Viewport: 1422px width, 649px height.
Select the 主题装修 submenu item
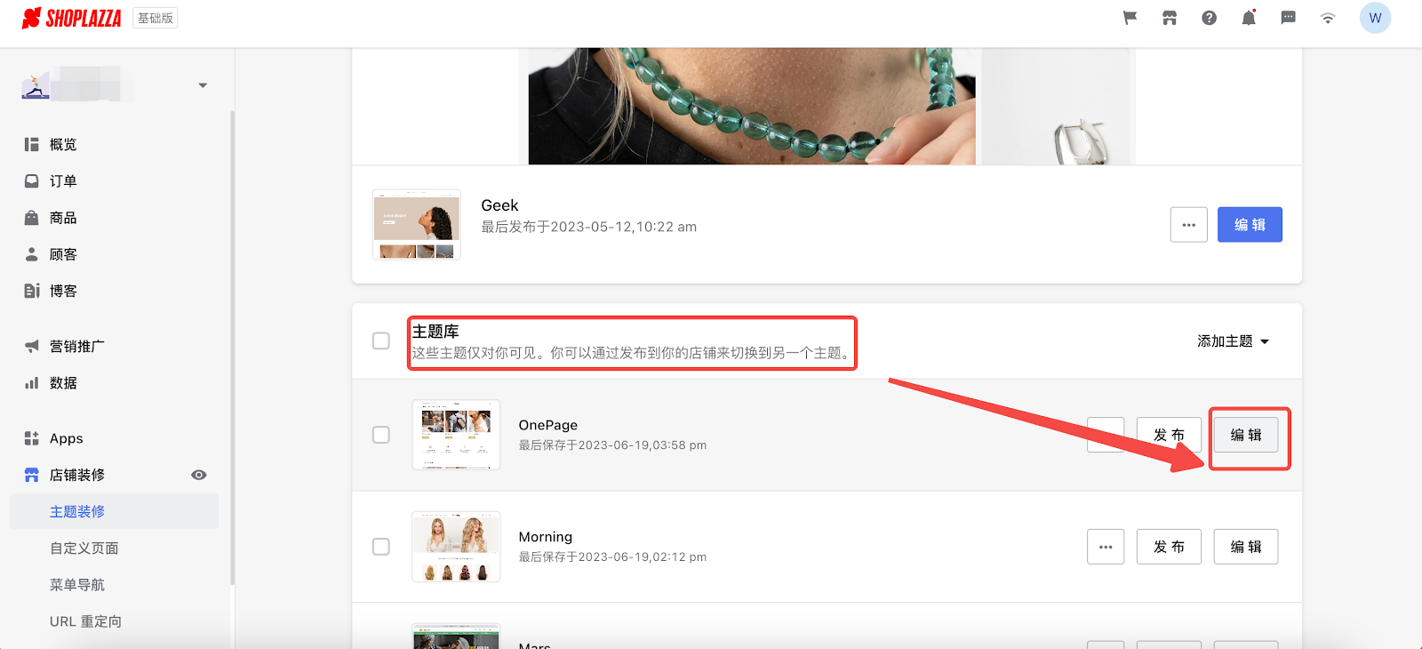(114, 511)
